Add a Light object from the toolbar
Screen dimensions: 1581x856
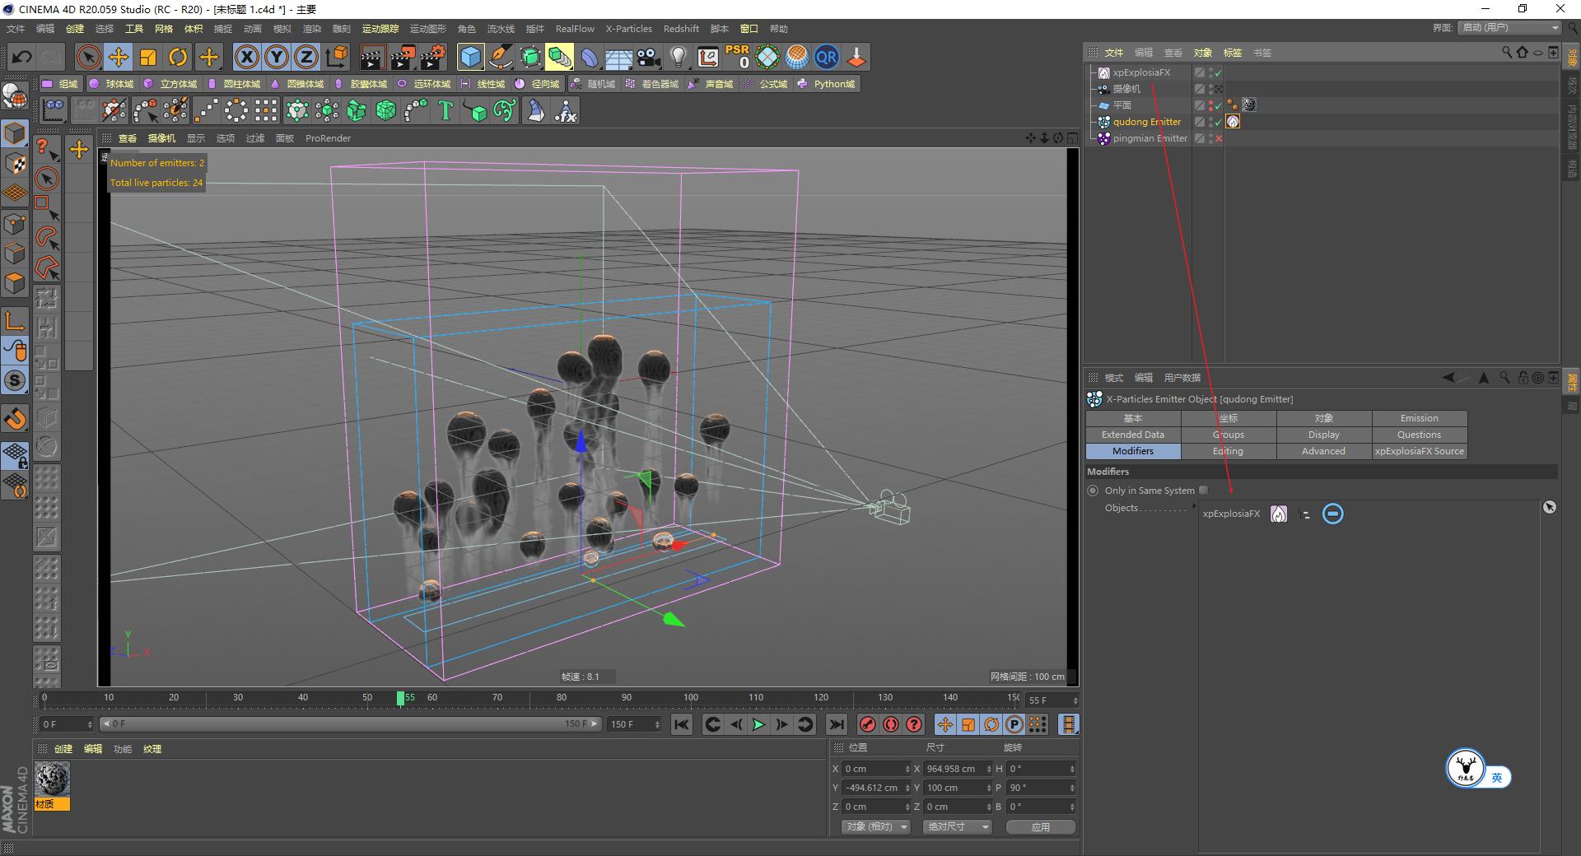pyautogui.click(x=678, y=56)
